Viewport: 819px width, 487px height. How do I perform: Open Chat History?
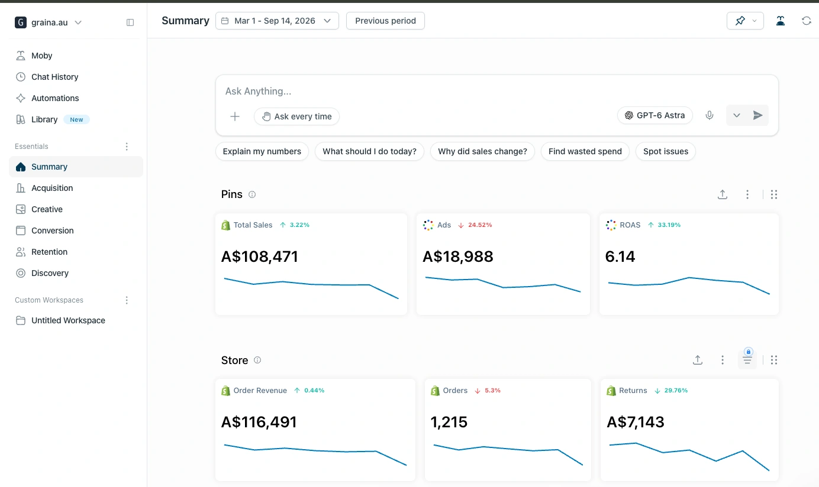click(x=76, y=77)
